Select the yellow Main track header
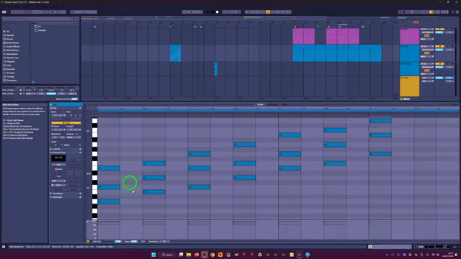This screenshot has height=259, width=461. point(410,86)
